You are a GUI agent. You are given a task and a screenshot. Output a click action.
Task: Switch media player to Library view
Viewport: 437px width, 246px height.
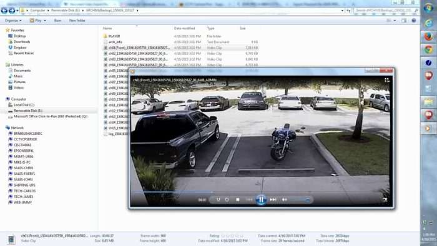point(387,80)
